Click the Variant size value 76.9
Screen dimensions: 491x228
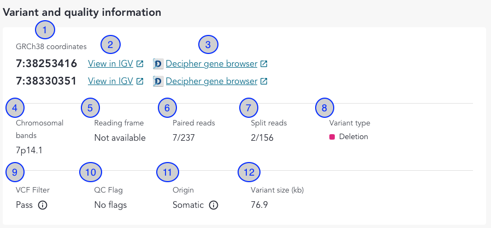258,206
